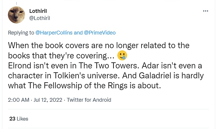Click the word "Elrond" in the tweet
Image resolution: width=216 pixels, height=129 pixels.
coord(19,66)
